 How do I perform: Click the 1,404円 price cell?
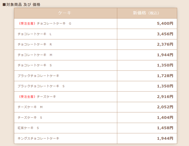click(x=165, y=118)
